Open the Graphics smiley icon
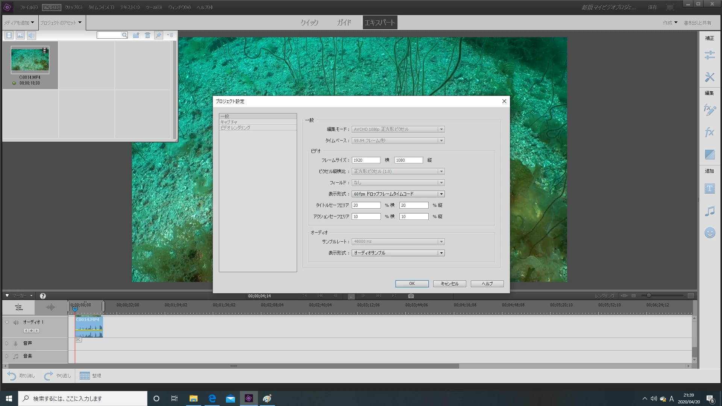 pyautogui.click(x=710, y=233)
